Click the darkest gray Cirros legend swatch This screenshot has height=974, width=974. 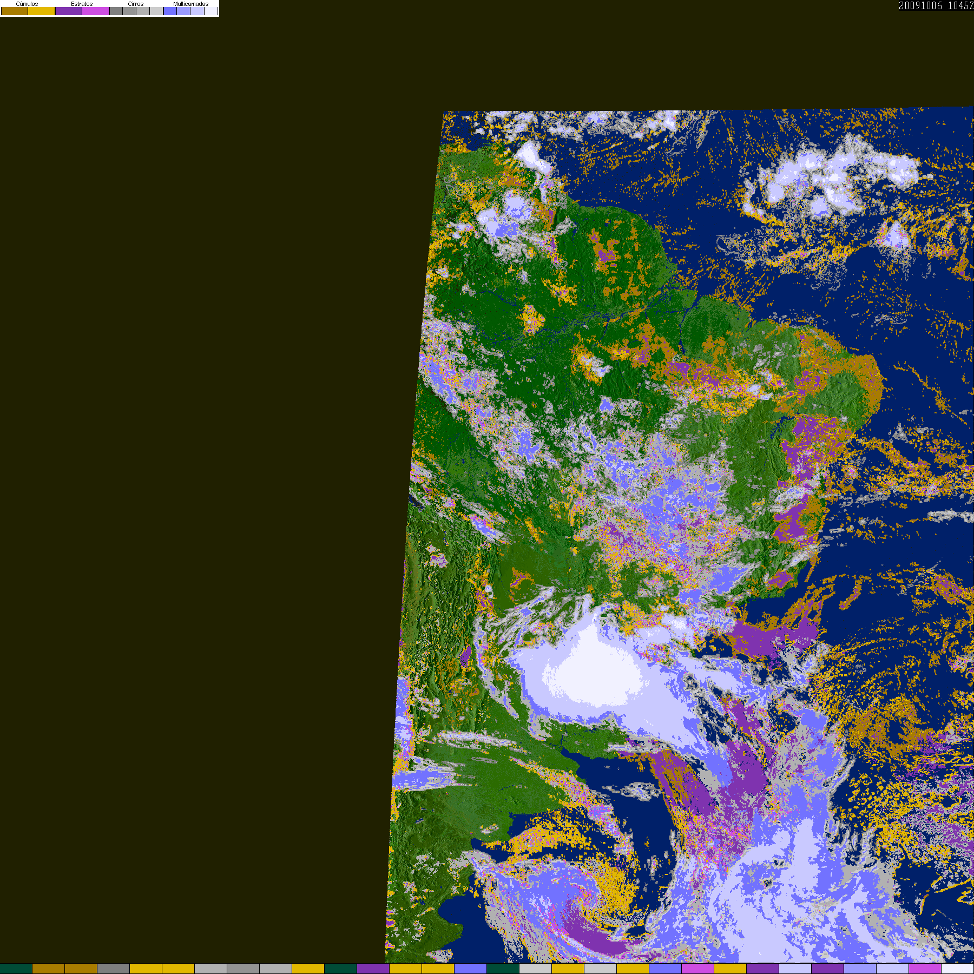(x=116, y=11)
